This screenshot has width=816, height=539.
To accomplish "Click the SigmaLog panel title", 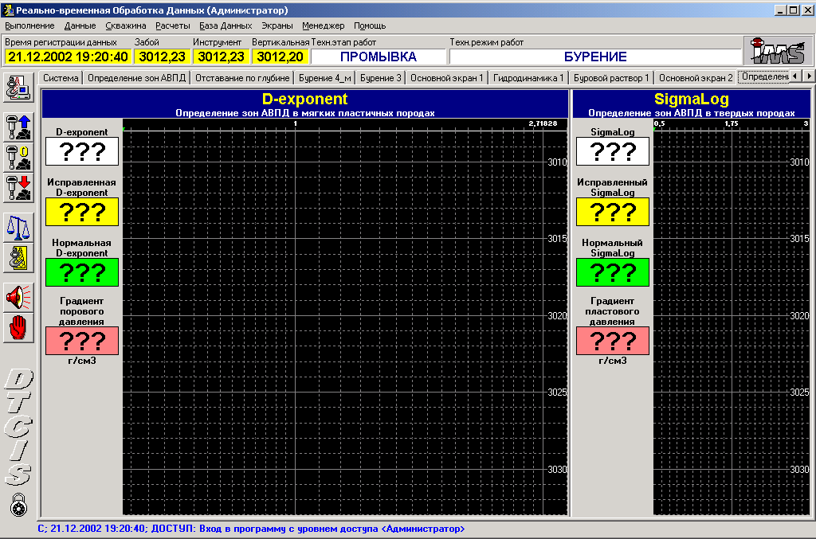I will tap(691, 99).
